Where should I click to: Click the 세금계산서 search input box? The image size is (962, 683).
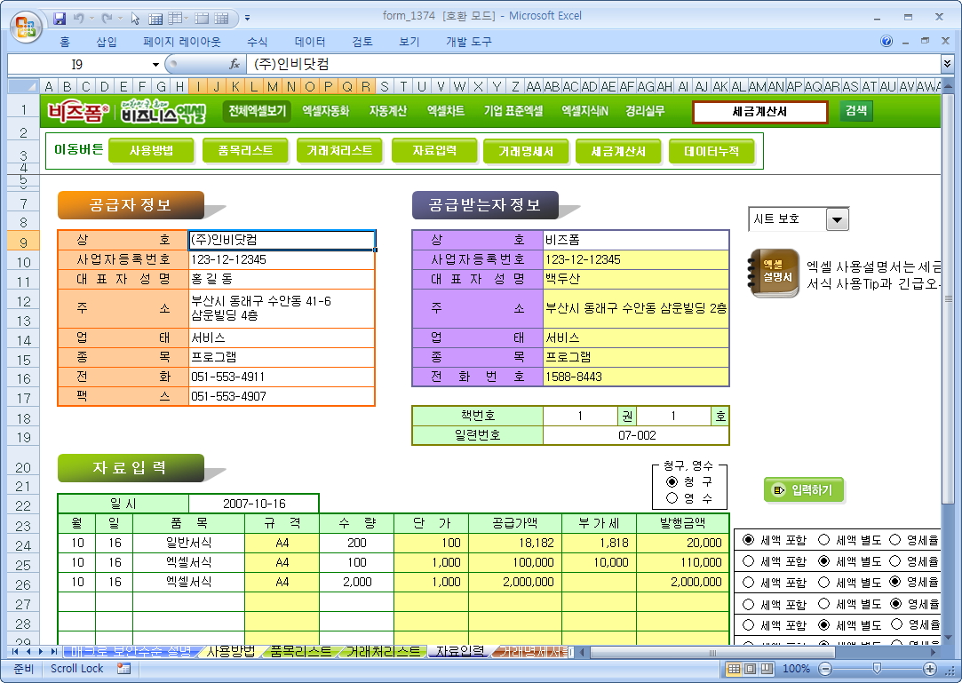[x=759, y=112]
